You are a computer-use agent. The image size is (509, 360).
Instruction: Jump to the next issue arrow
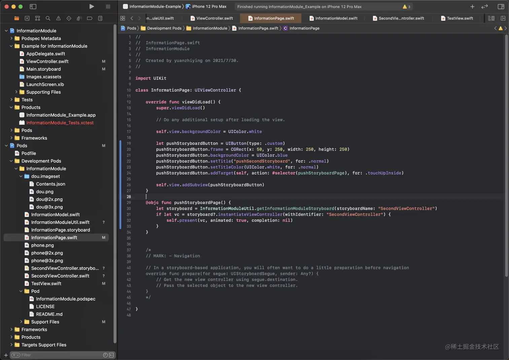pos(505,28)
